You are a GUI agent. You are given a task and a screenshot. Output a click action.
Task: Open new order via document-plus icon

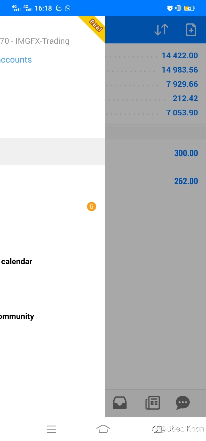[191, 30]
